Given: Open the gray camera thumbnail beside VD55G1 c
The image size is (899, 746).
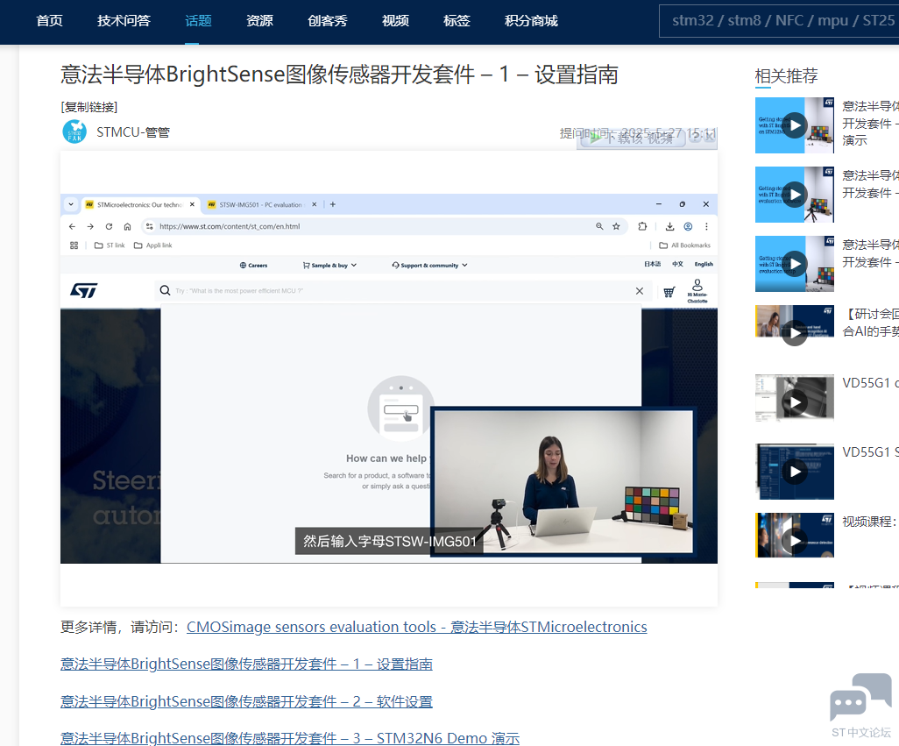Looking at the screenshot, I should [795, 402].
